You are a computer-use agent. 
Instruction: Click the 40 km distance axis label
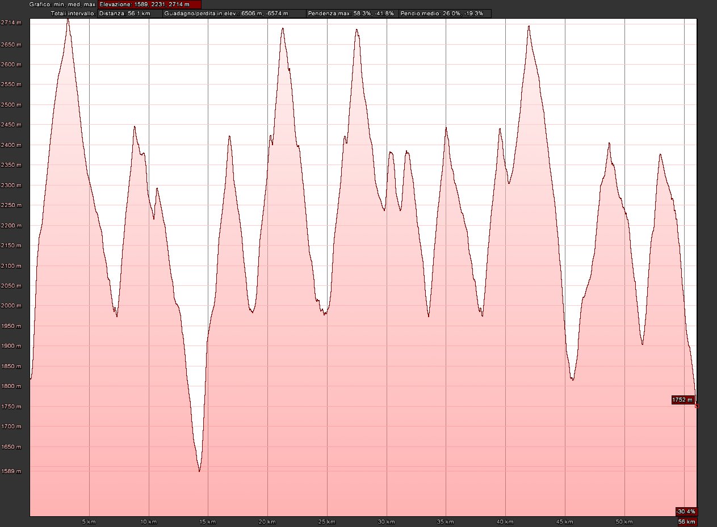505,521
